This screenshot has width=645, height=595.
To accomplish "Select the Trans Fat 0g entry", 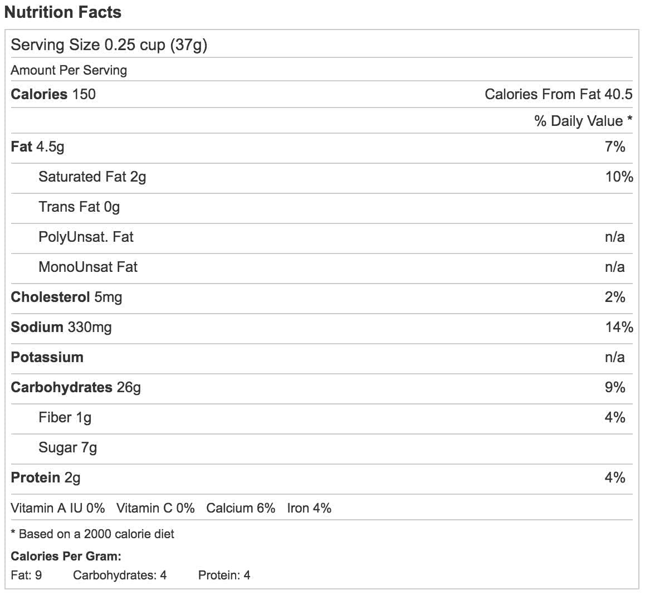I will tap(79, 207).
